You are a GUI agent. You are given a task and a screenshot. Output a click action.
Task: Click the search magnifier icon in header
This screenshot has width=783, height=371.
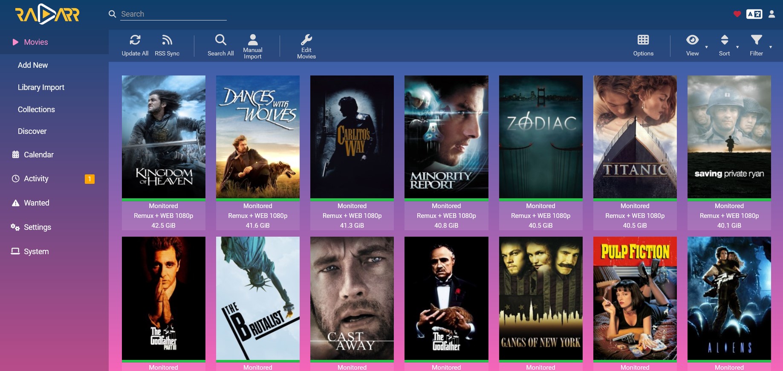113,14
